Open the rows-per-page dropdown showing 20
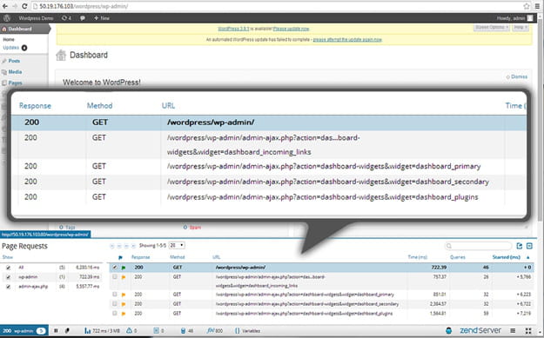544x338 pixels. pos(177,245)
